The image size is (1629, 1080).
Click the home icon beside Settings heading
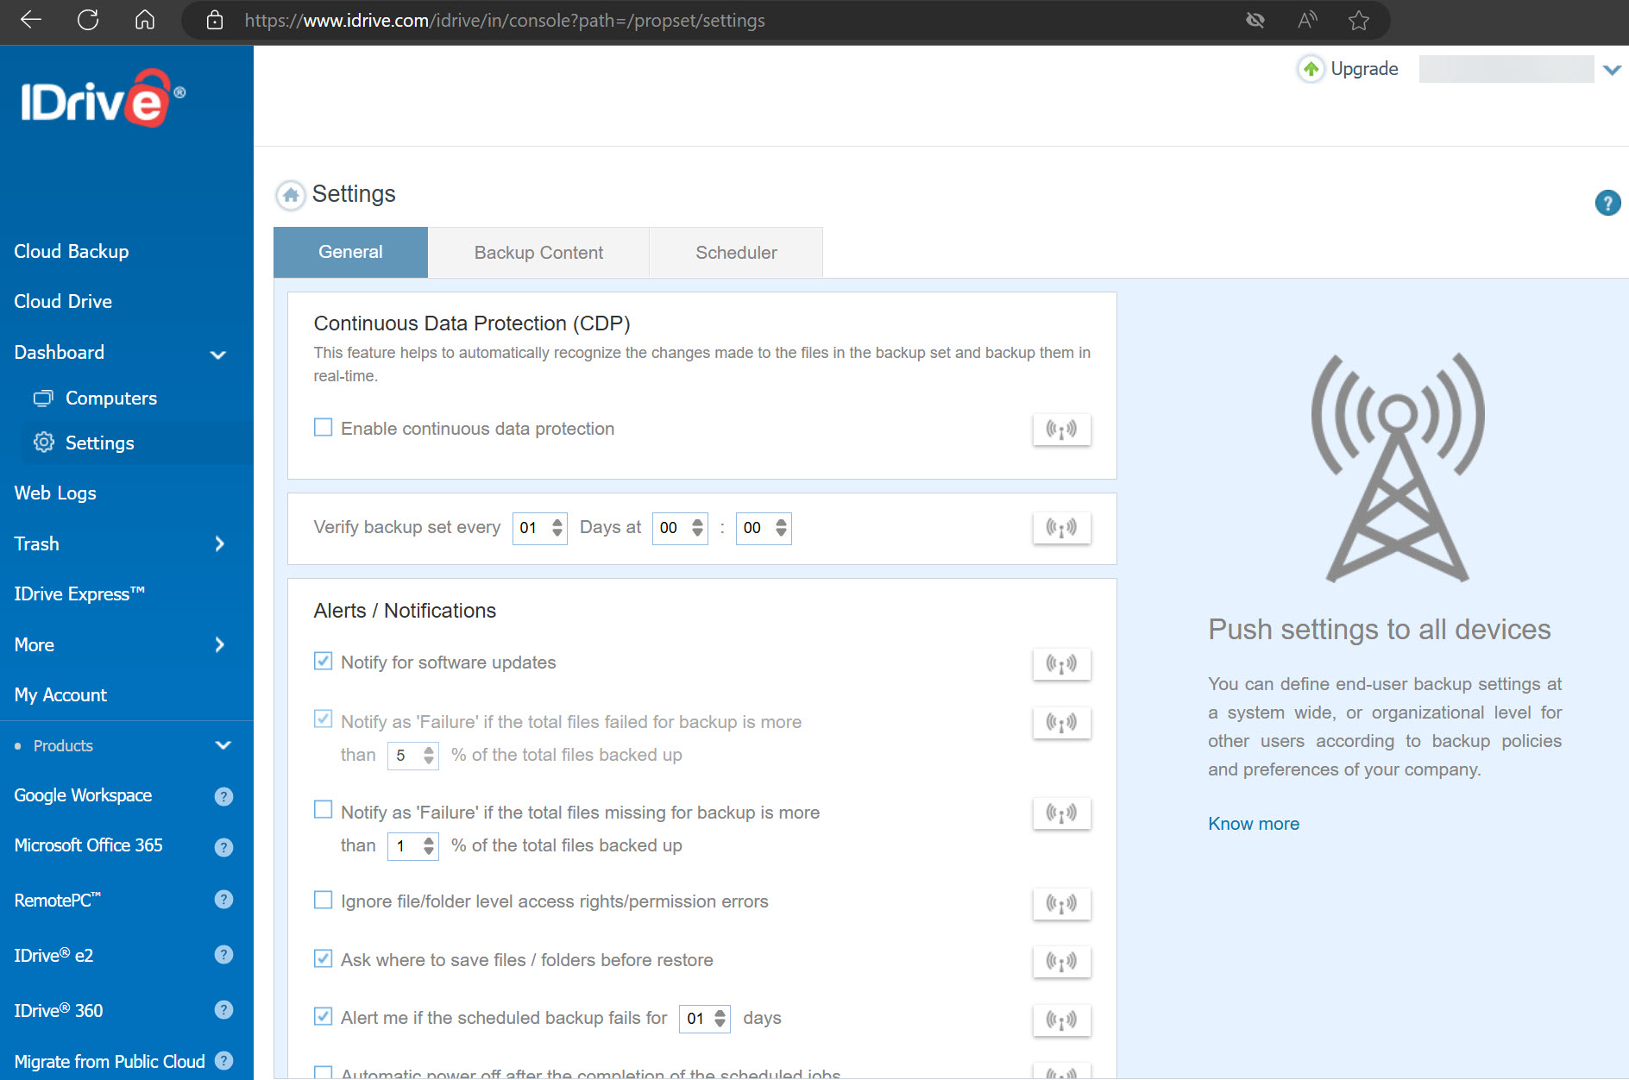coord(291,195)
